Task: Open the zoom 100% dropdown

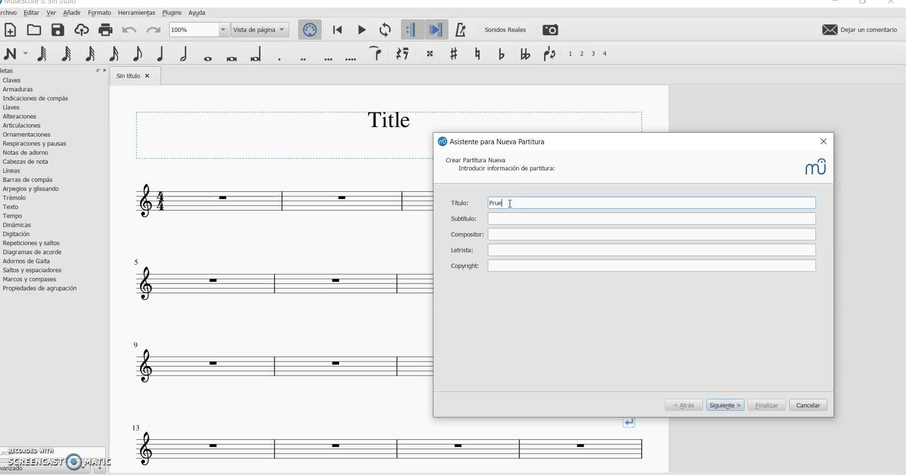Action: 222,30
